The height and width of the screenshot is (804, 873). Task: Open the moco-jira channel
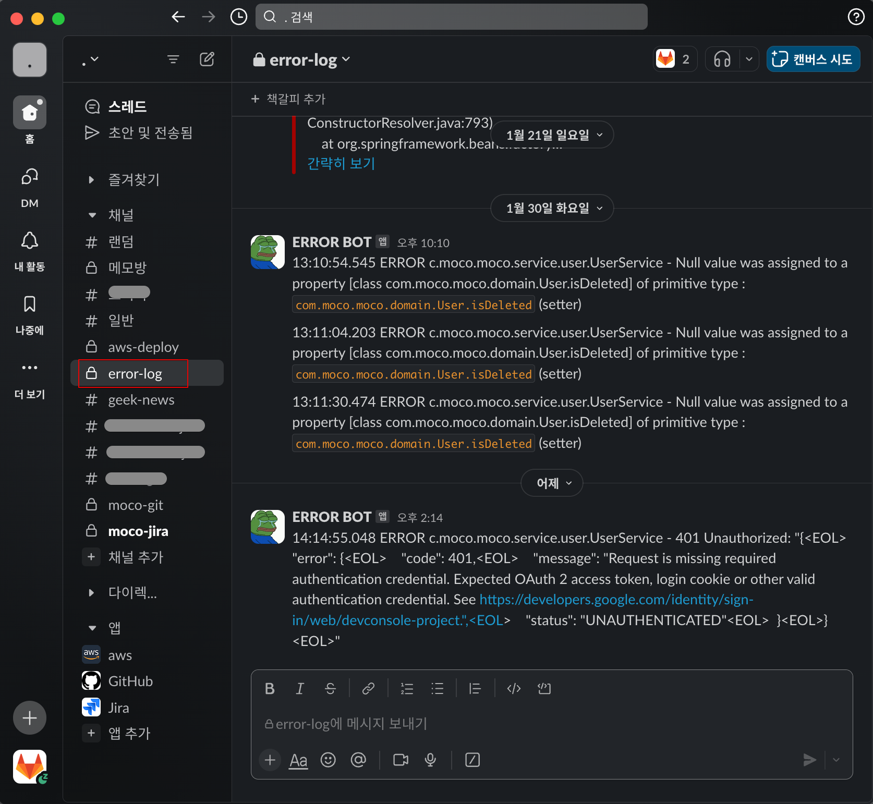(147, 531)
